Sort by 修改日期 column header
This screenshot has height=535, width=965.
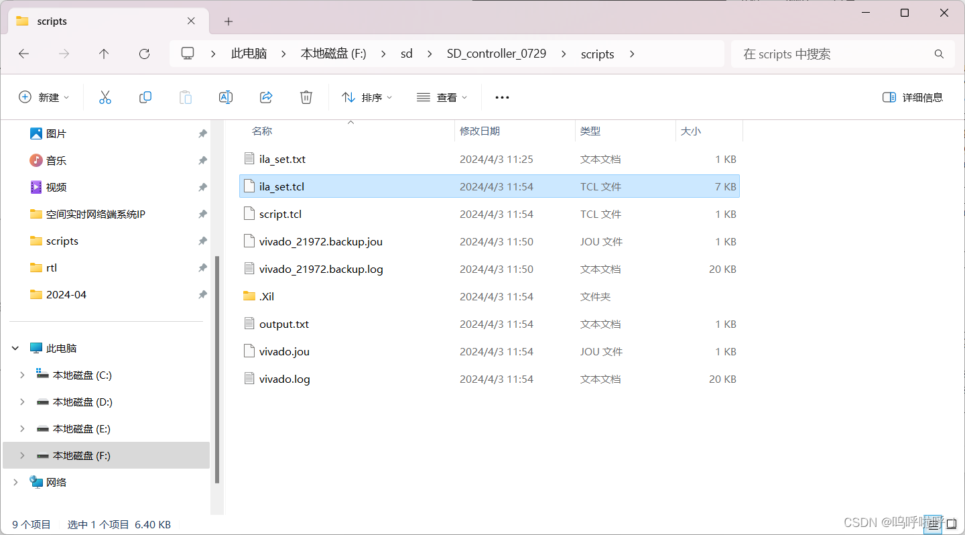[x=480, y=131]
